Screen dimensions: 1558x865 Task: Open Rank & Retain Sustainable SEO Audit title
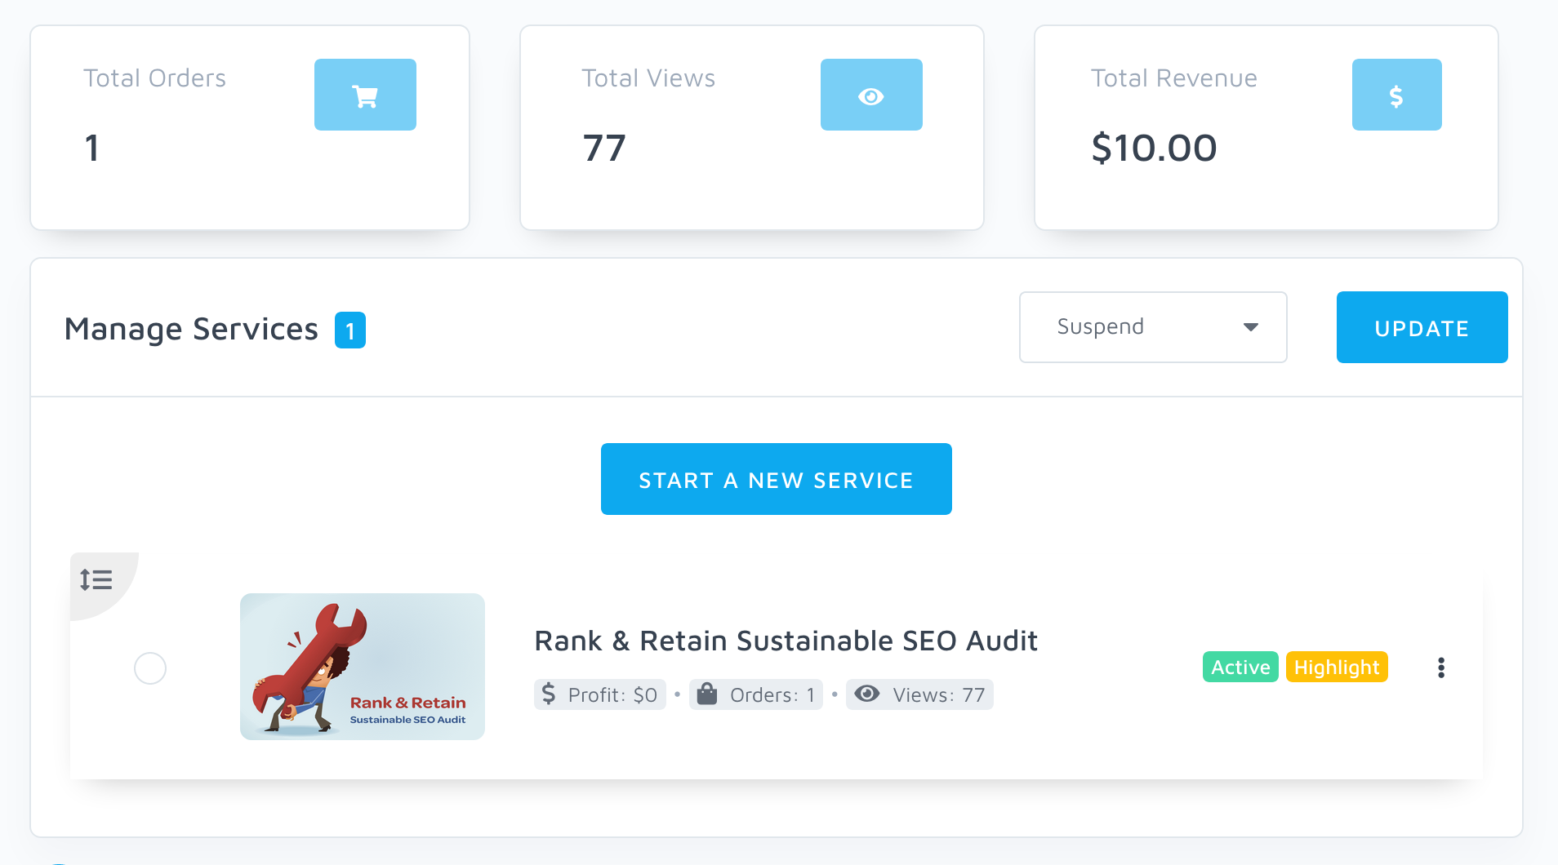tap(786, 641)
